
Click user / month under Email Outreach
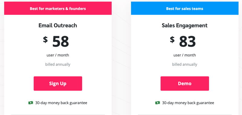pyautogui.click(x=58, y=55)
